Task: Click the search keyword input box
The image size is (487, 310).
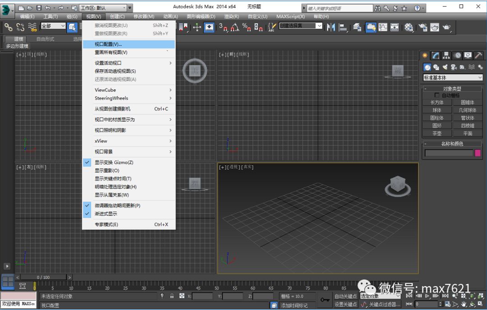Action: click(x=340, y=8)
